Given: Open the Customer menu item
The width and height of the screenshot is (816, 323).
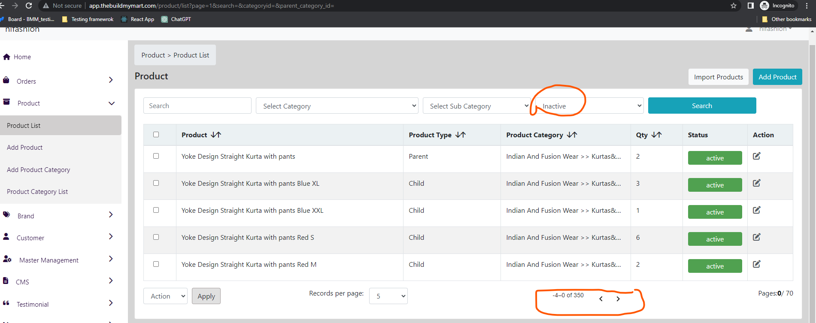Looking at the screenshot, I should point(30,238).
